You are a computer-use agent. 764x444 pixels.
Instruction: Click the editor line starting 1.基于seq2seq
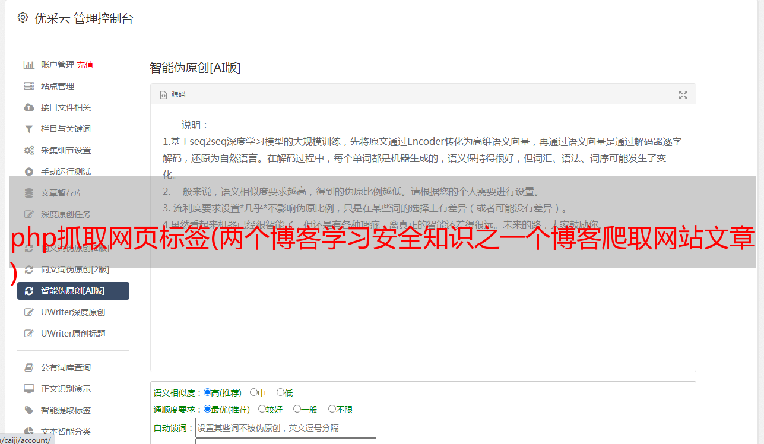coord(422,142)
